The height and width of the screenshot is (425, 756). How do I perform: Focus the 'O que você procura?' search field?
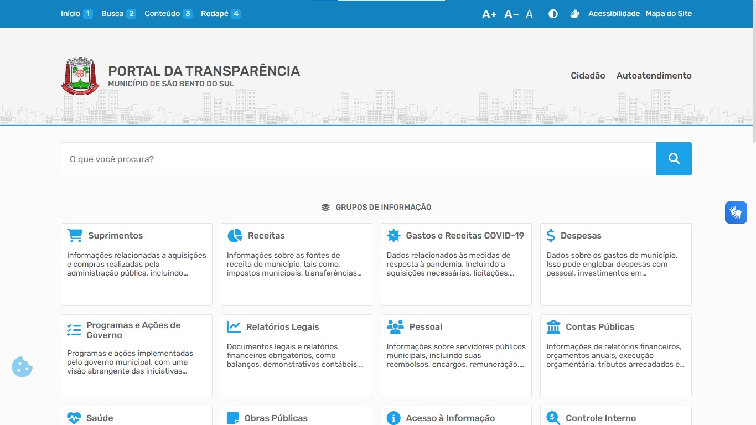[x=358, y=159]
